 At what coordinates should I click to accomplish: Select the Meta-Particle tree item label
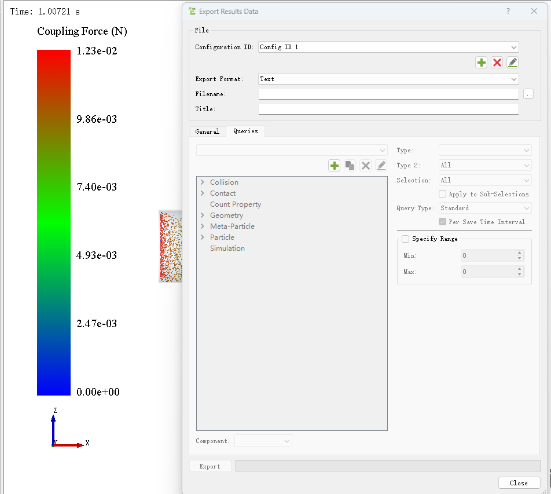tap(232, 226)
